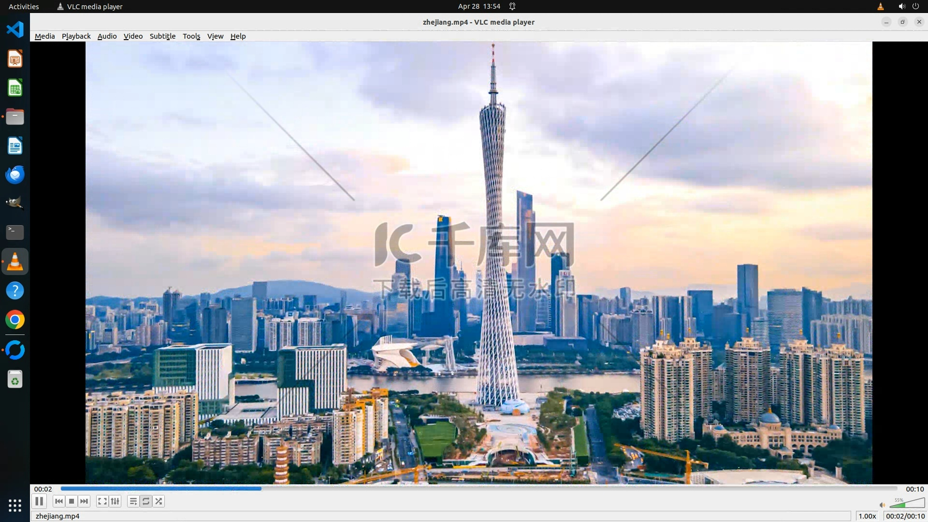Pause the video playback
Screen dimensions: 928x522
tap(39, 501)
